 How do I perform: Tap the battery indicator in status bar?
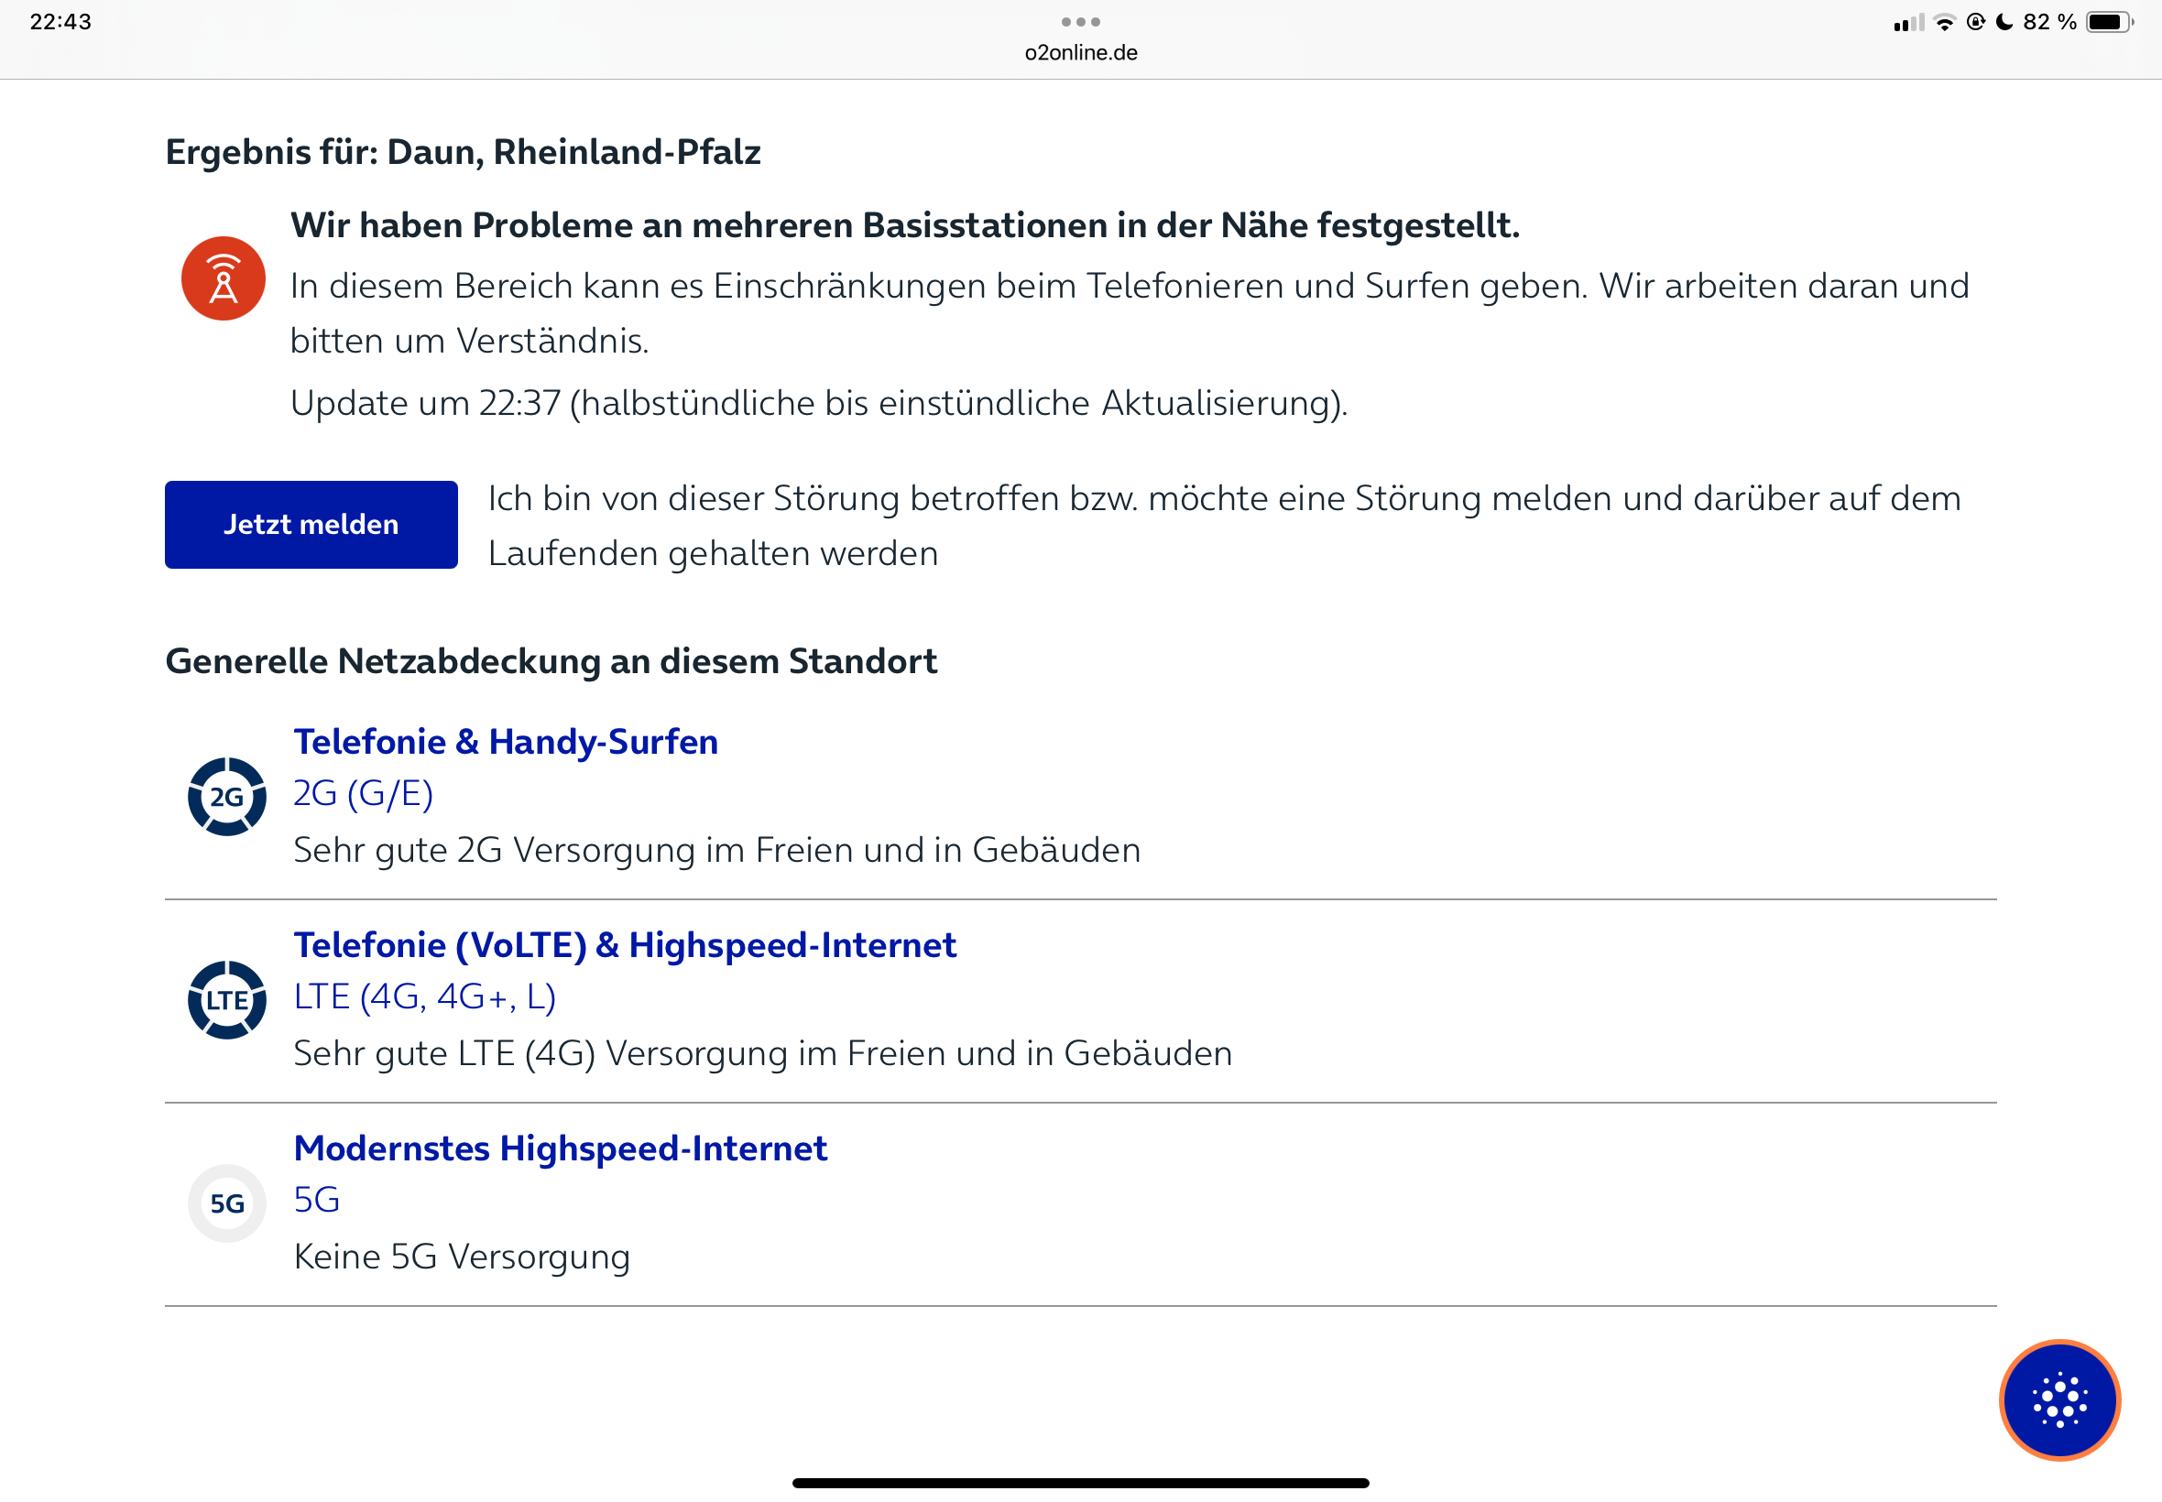click(x=2109, y=22)
